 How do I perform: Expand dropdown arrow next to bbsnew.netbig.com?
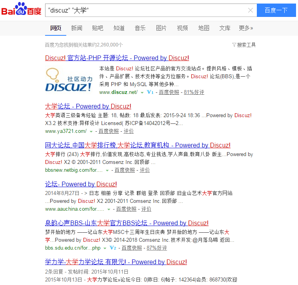107,170
